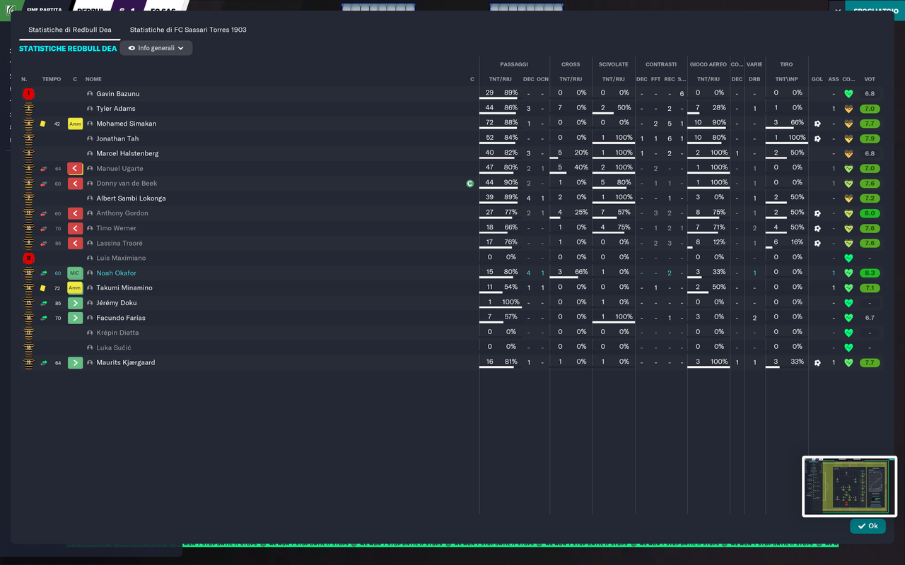The width and height of the screenshot is (905, 565).
Task: Click the captain badge next to Donny van de Beek
Action: [x=469, y=184]
